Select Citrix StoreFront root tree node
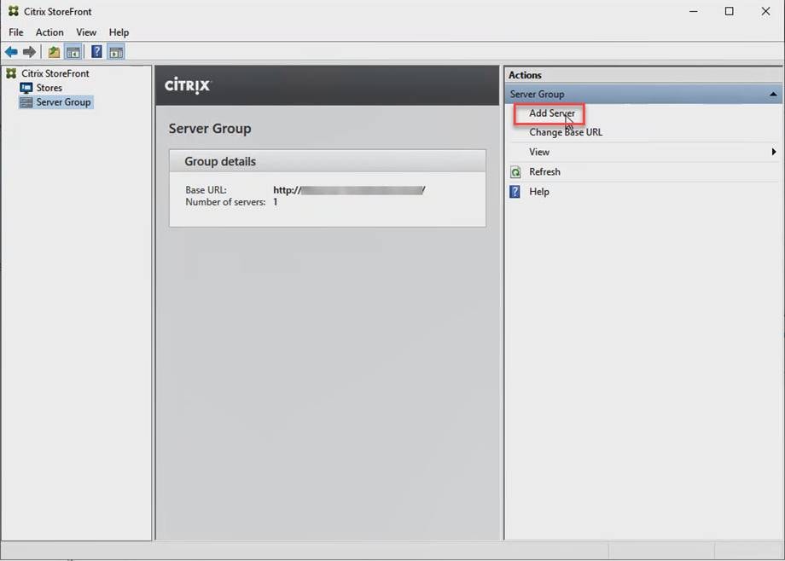 click(x=55, y=73)
